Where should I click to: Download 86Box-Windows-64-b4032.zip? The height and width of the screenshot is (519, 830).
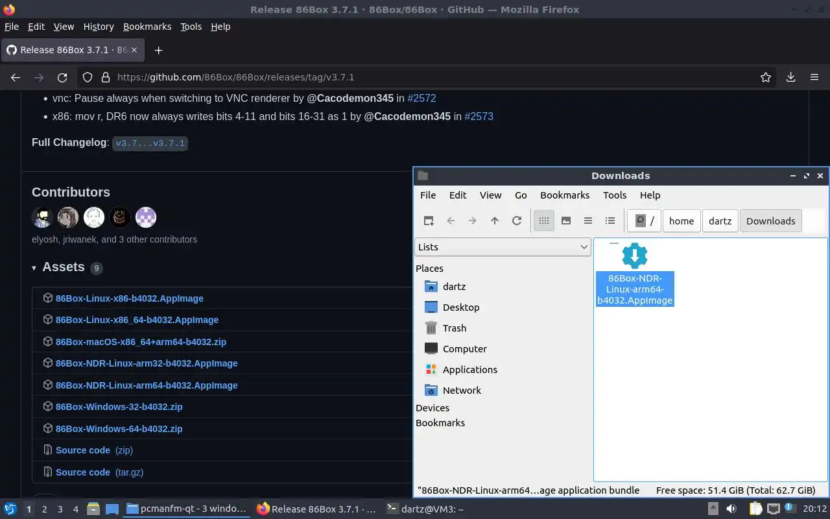tap(119, 429)
